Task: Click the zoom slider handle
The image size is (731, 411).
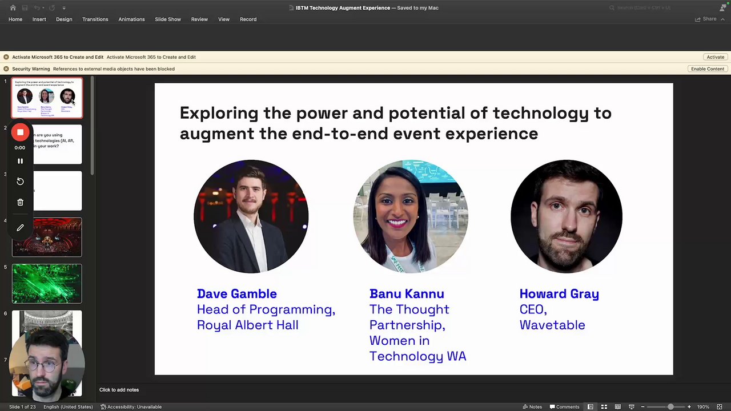Action: coord(670,407)
